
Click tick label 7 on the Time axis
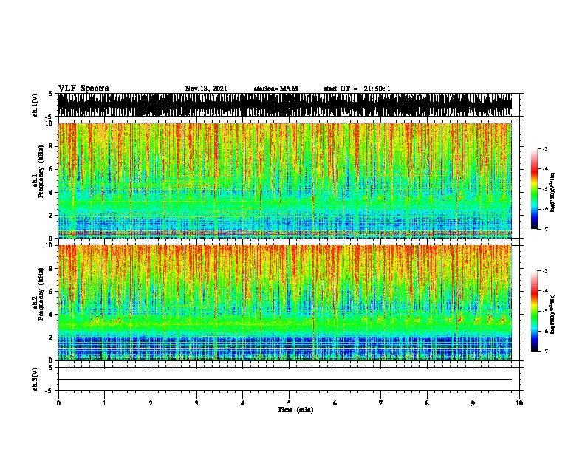click(x=381, y=403)
